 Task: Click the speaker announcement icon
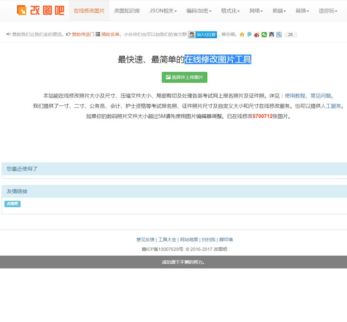8,34
